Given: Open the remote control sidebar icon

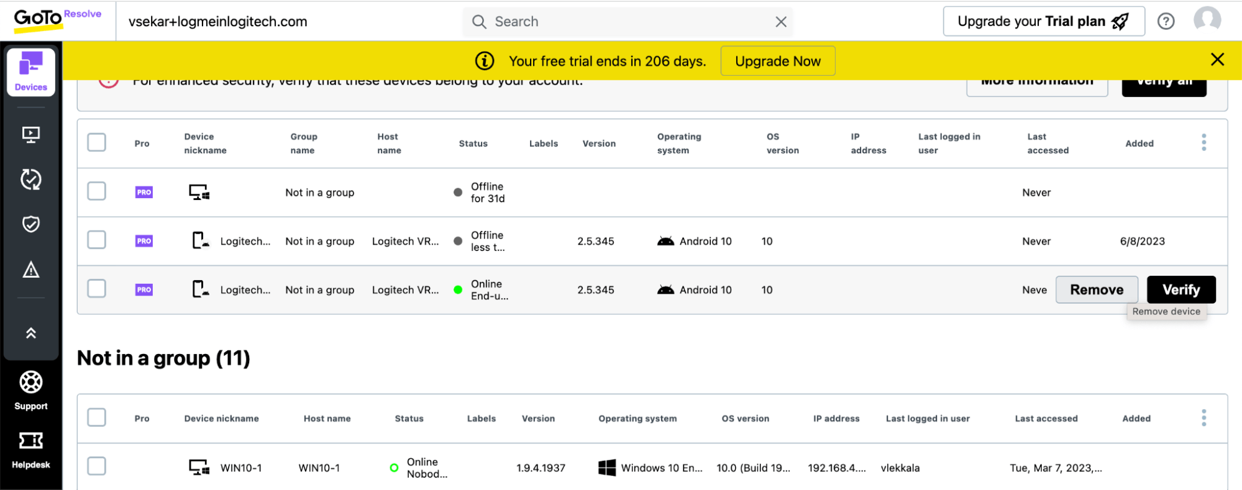Looking at the screenshot, I should pos(30,134).
